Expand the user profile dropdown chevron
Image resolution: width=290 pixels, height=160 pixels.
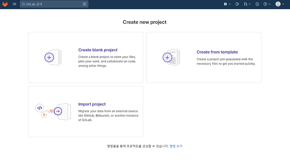[283, 4]
